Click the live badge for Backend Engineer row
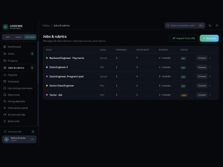The height and width of the screenshot is (167, 223). (183, 58)
